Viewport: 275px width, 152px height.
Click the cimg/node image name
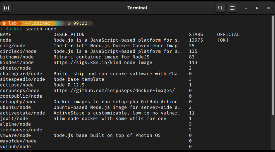[x=13, y=46]
